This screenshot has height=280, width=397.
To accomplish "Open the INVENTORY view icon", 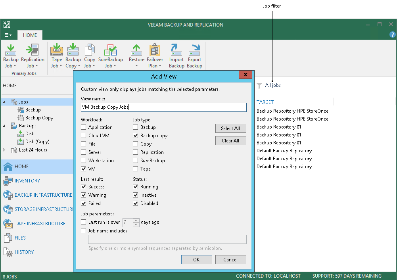I will point(8,181).
